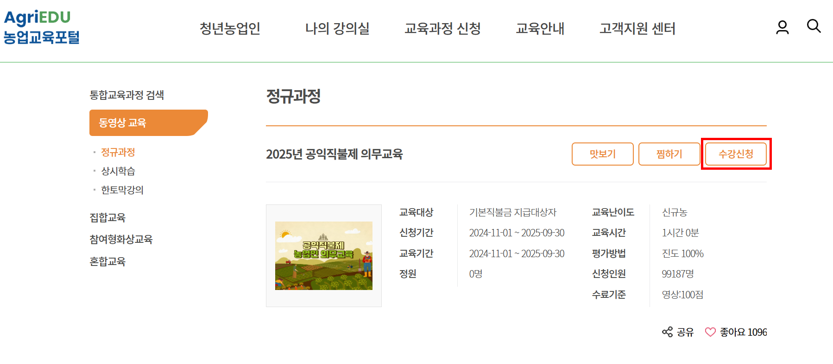Click the 평가방법 label
This screenshot has height=364, width=833.
pos(609,253)
